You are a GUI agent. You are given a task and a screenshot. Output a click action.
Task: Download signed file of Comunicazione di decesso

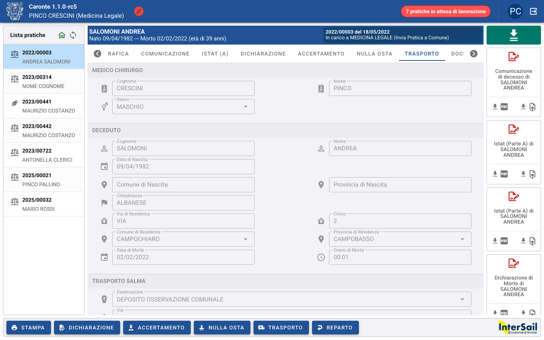pyautogui.click(x=528, y=107)
